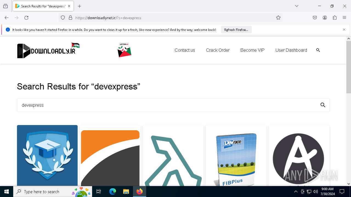Open the Contact us page

coord(185,50)
